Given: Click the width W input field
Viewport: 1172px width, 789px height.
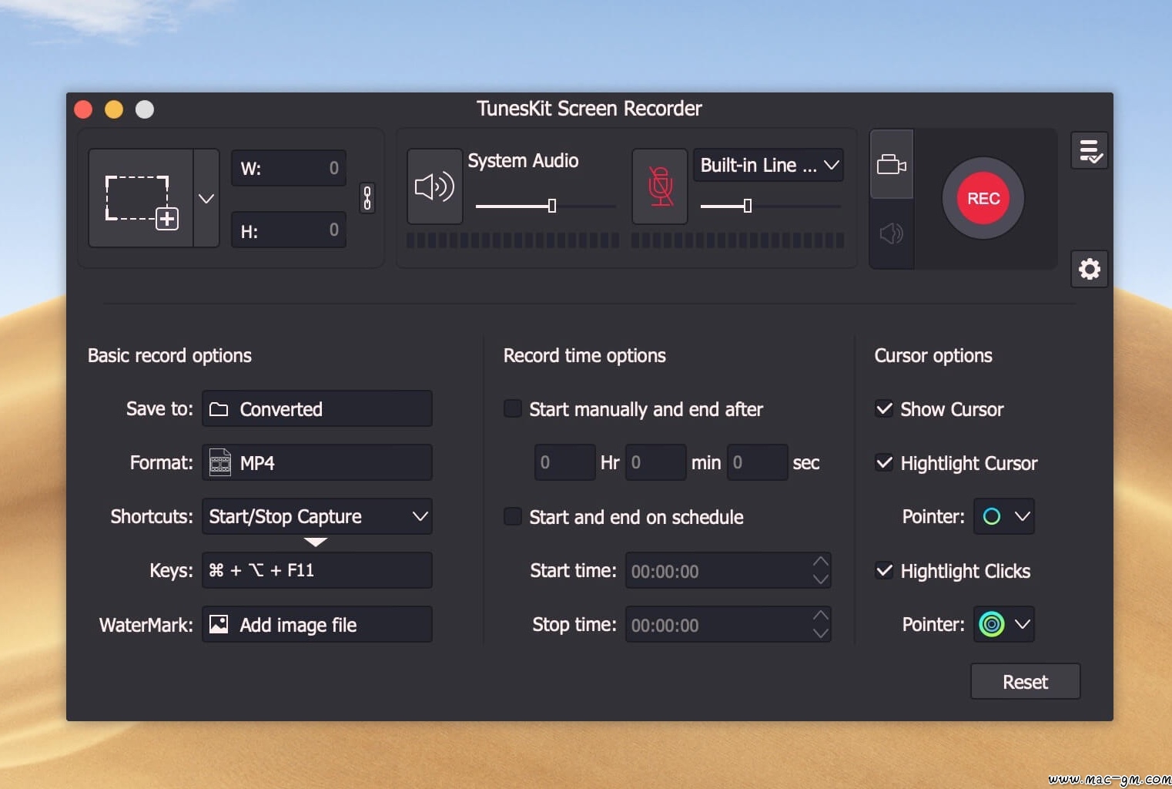Looking at the screenshot, I should (289, 168).
